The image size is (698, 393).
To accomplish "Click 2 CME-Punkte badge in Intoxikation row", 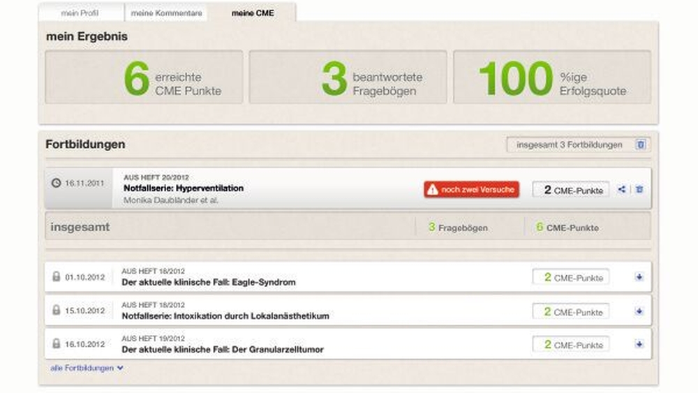I will (571, 311).
